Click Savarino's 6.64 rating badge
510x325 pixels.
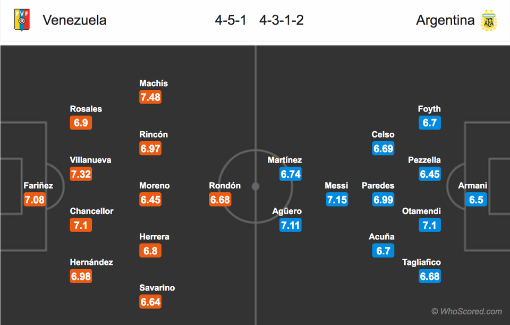(x=150, y=302)
